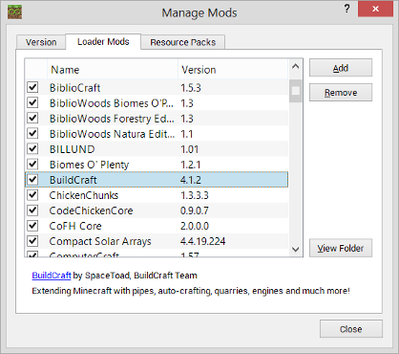Click the MultiMC app icon in title bar

pyautogui.click(x=14, y=12)
